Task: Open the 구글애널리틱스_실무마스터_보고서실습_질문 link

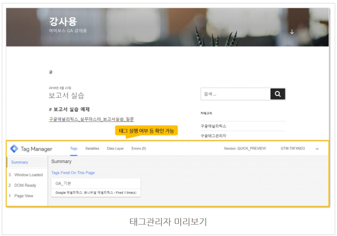Action: (91, 119)
